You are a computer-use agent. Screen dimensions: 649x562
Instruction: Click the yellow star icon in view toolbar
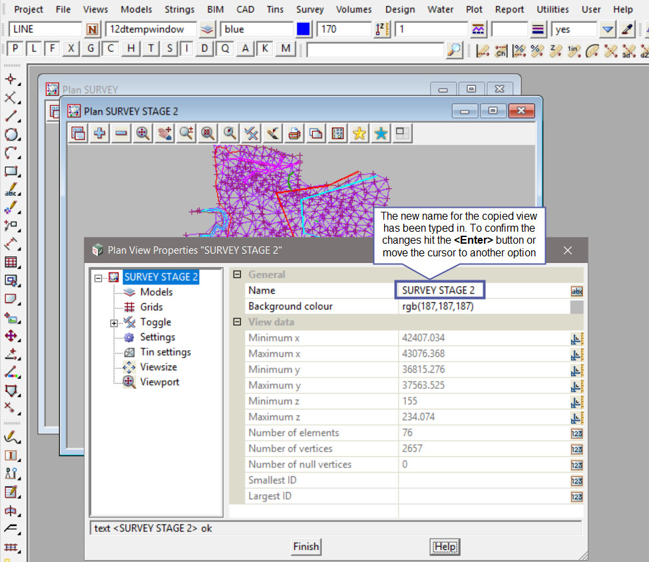click(x=359, y=133)
